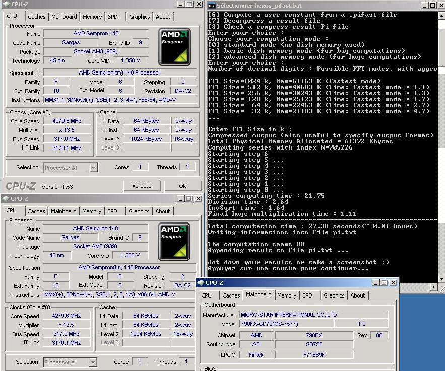Maximize the pifast command prompt window
445x371 pixels.
click(432, 6)
